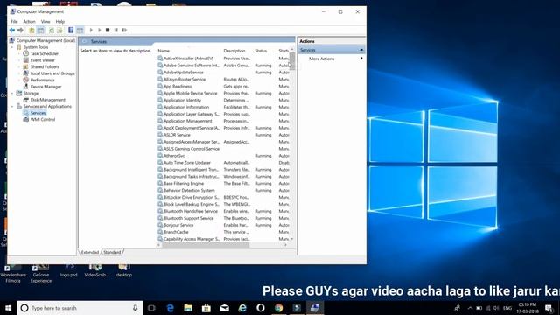Select the BranchCache service row

[x=223, y=232]
